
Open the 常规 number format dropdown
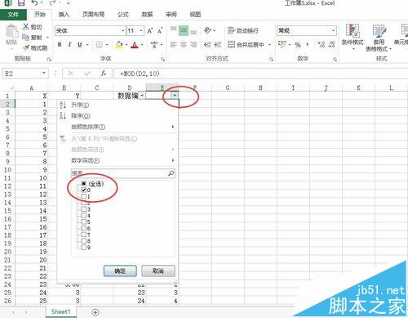tap(333, 30)
